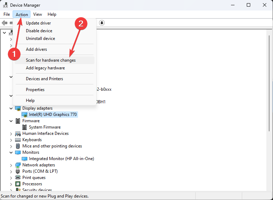Select the Firmware label
273x200 pixels.
tap(31, 121)
